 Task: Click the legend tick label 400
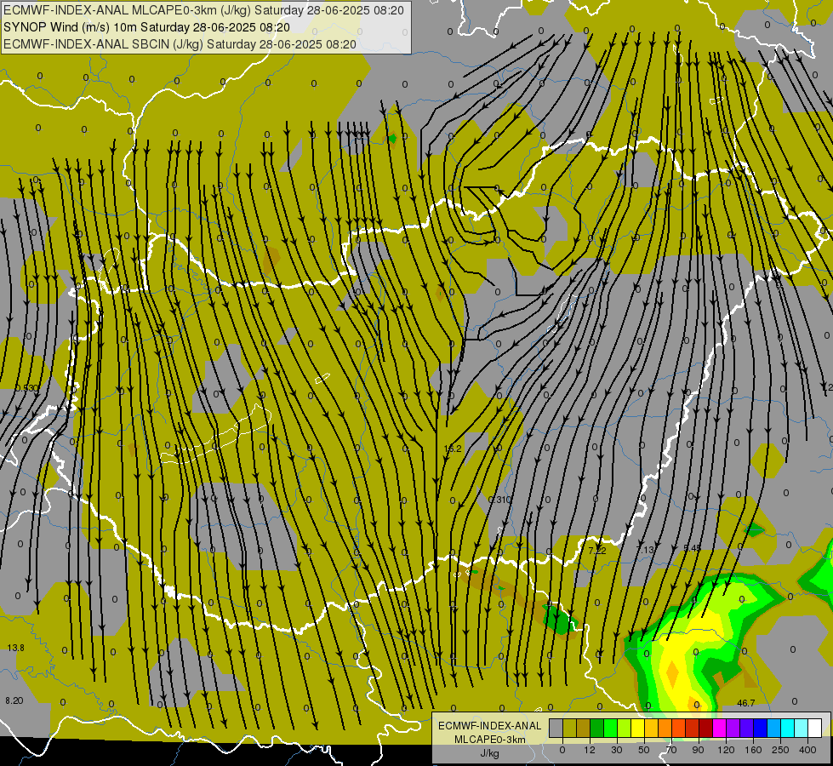coord(807,750)
